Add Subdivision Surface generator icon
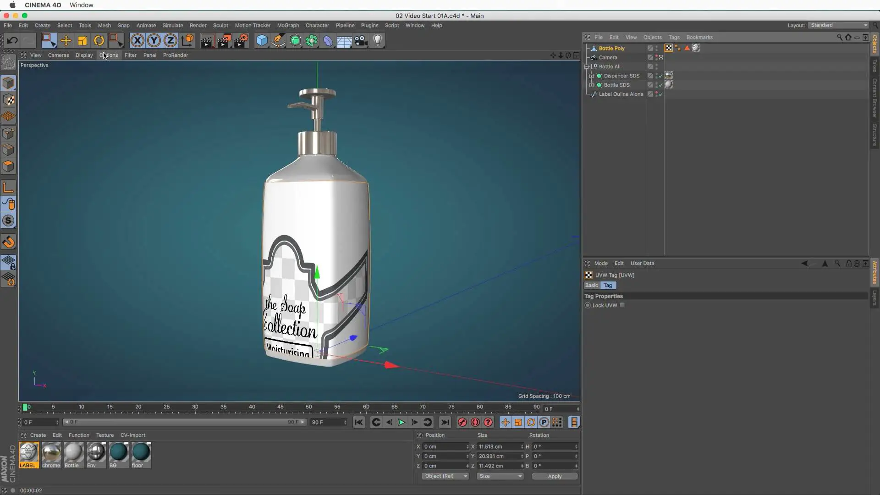The height and width of the screenshot is (495, 880). (x=295, y=40)
